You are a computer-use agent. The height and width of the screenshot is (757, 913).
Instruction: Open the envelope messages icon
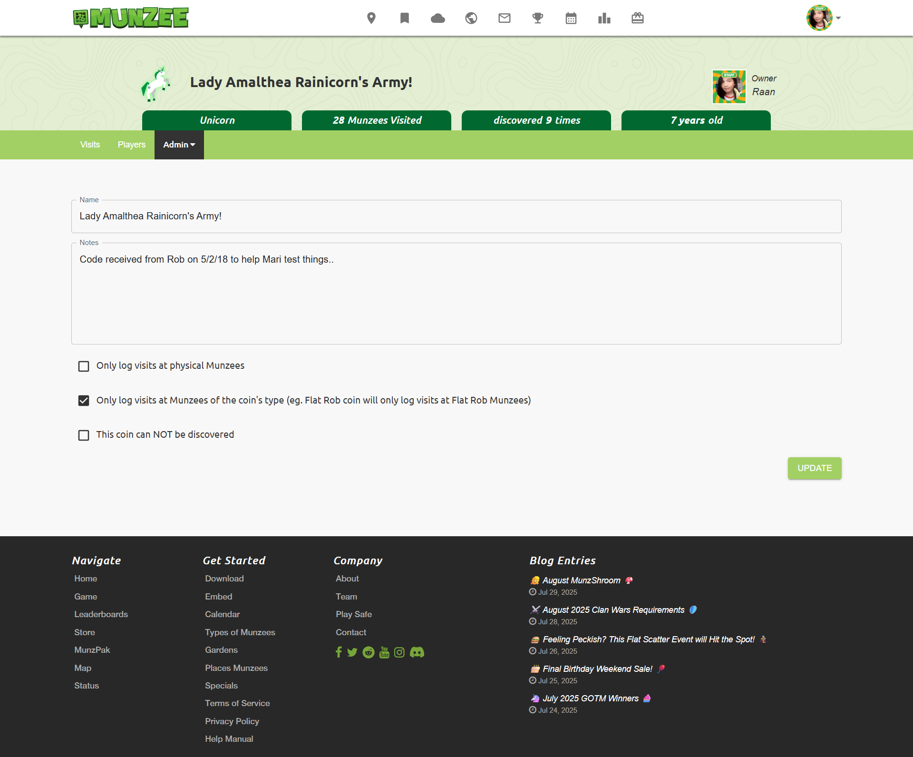point(505,18)
